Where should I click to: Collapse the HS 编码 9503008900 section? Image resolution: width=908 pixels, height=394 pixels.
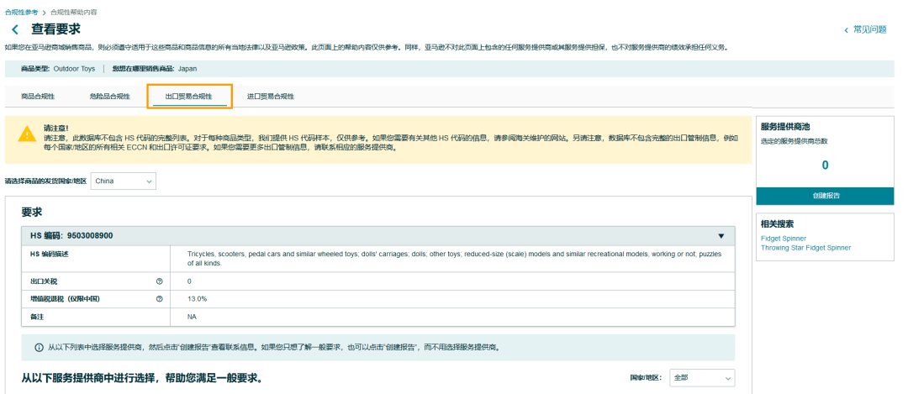click(x=721, y=236)
